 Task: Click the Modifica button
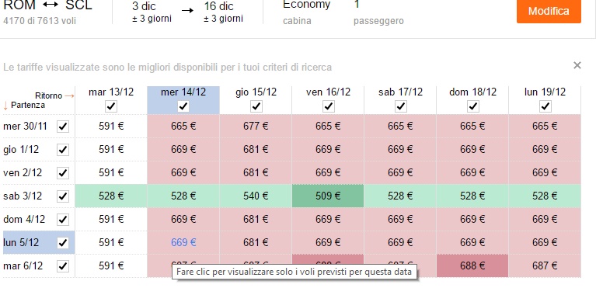549,11
